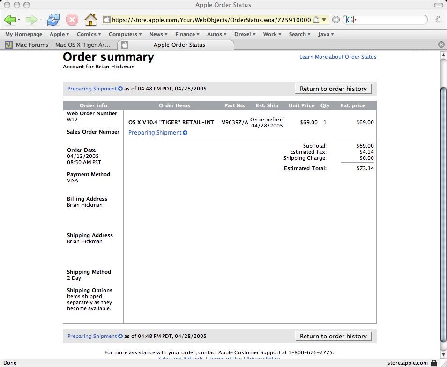Click the Mac Forums tab favicon
This screenshot has height=367, width=447.
(9, 45)
